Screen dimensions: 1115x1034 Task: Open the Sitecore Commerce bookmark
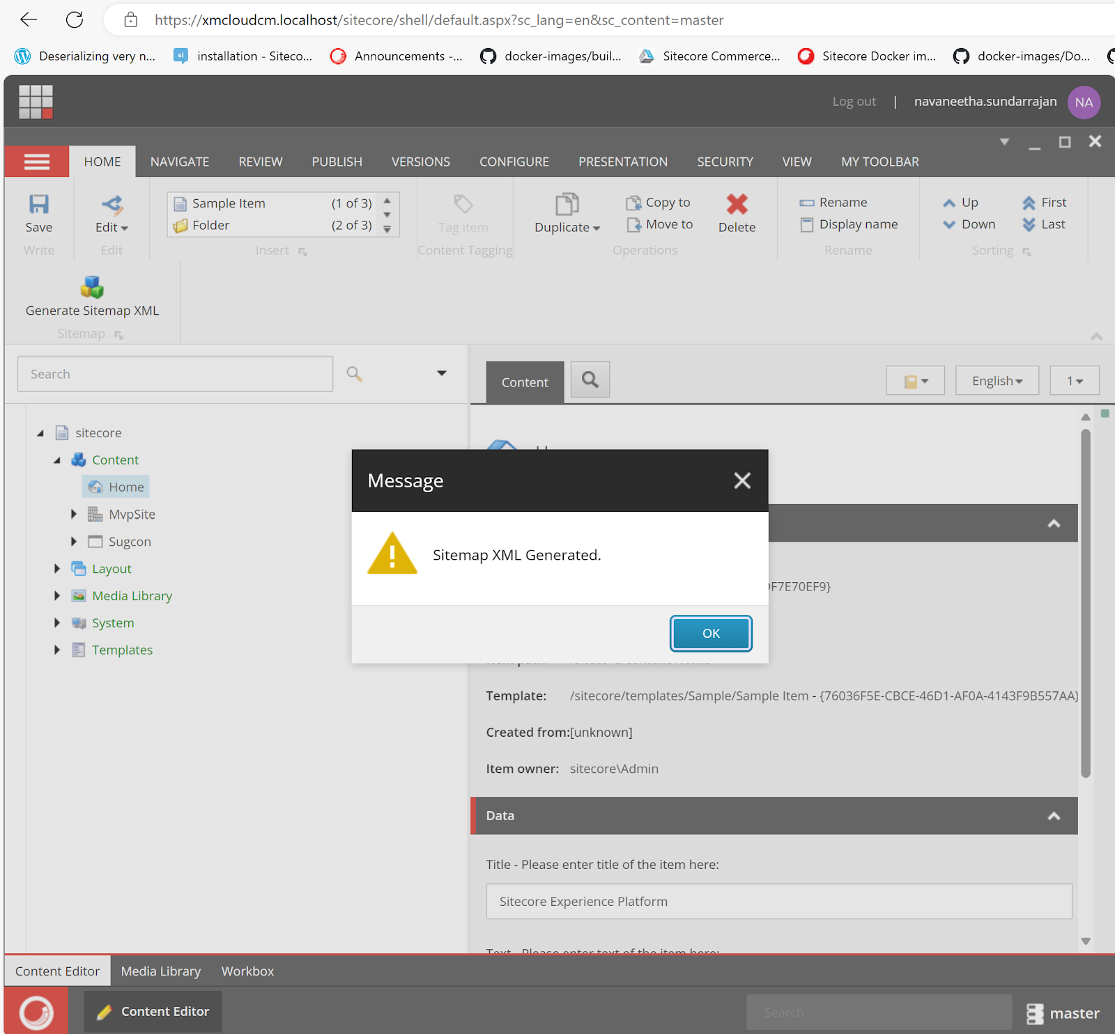(709, 56)
